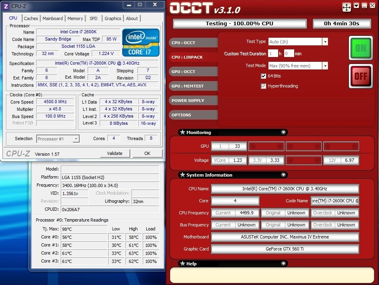Image resolution: width=379 pixels, height=285 pixels.
Task: Click the Intel Core i7 logo badge
Action: click(141, 43)
